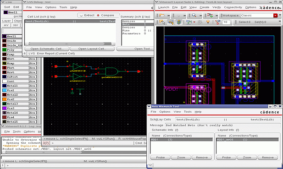
Task: Select the Metal1 blue layer swatch
Action: [x=4, y=86]
